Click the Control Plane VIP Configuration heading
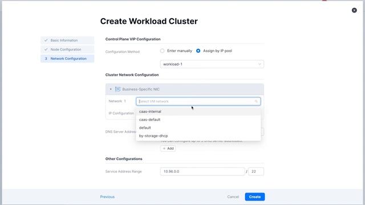The width and height of the screenshot is (365, 205). click(133, 39)
